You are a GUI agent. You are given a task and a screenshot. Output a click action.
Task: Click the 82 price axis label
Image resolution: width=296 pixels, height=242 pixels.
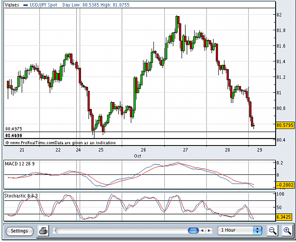[279, 15]
